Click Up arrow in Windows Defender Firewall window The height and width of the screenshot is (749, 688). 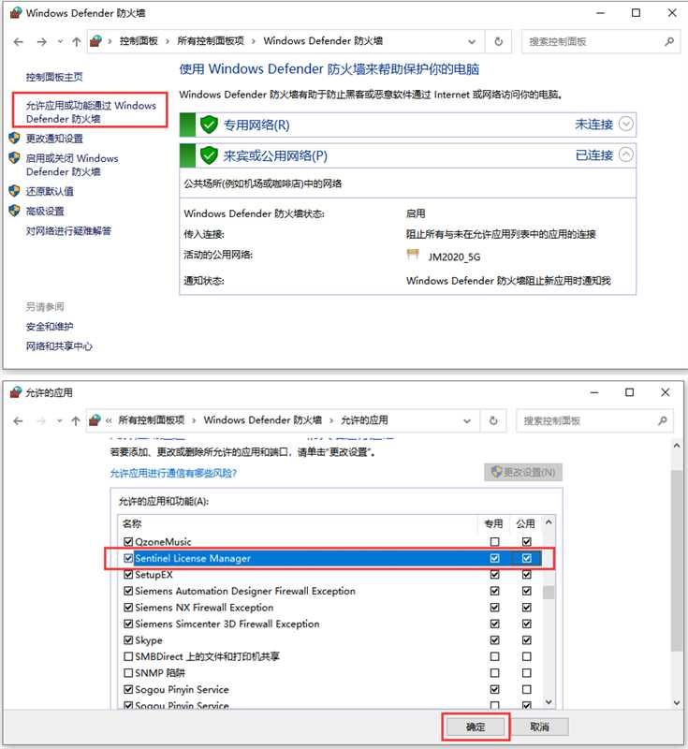(x=77, y=42)
